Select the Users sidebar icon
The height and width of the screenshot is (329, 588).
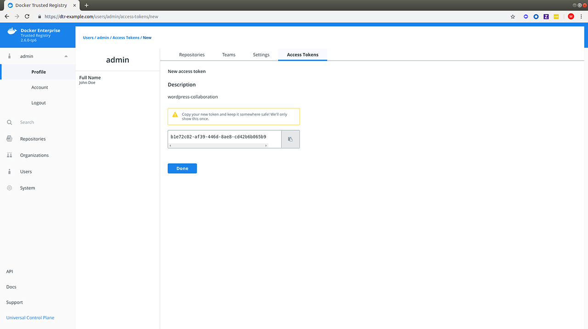point(9,171)
